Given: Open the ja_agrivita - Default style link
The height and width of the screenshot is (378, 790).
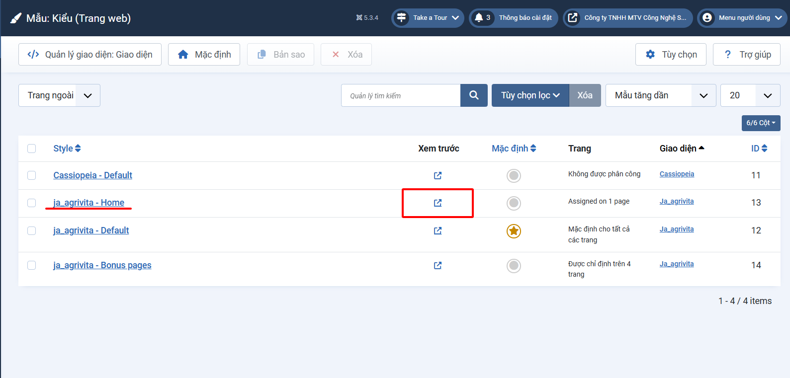Looking at the screenshot, I should [x=91, y=230].
